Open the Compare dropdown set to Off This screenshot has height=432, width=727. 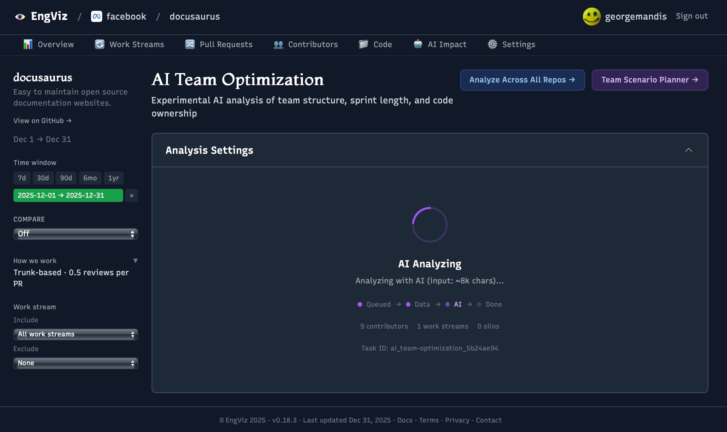pyautogui.click(x=76, y=234)
